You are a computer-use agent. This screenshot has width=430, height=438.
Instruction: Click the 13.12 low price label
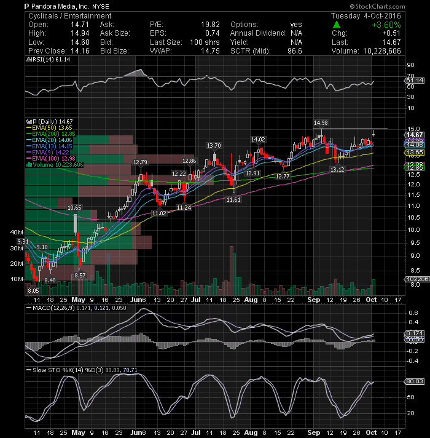tap(337, 169)
